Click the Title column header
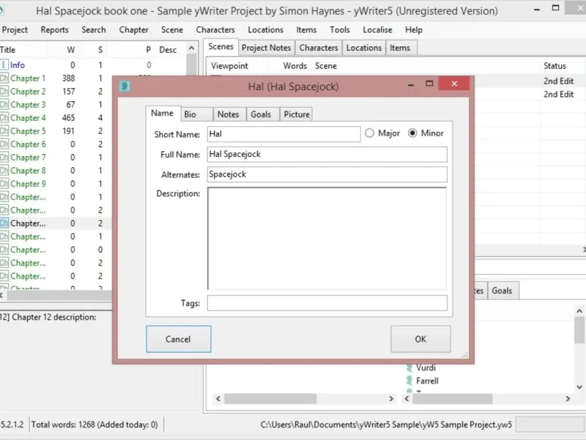This screenshot has height=440, width=586. (7, 50)
